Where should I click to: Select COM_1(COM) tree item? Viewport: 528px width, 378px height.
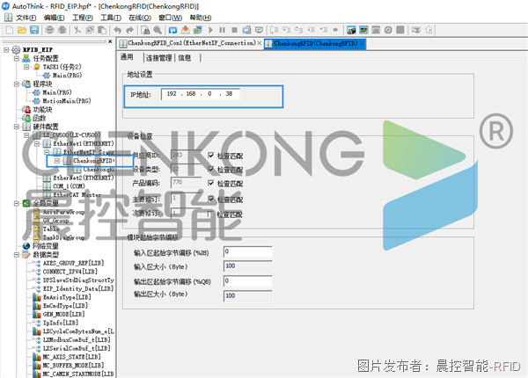(x=69, y=186)
